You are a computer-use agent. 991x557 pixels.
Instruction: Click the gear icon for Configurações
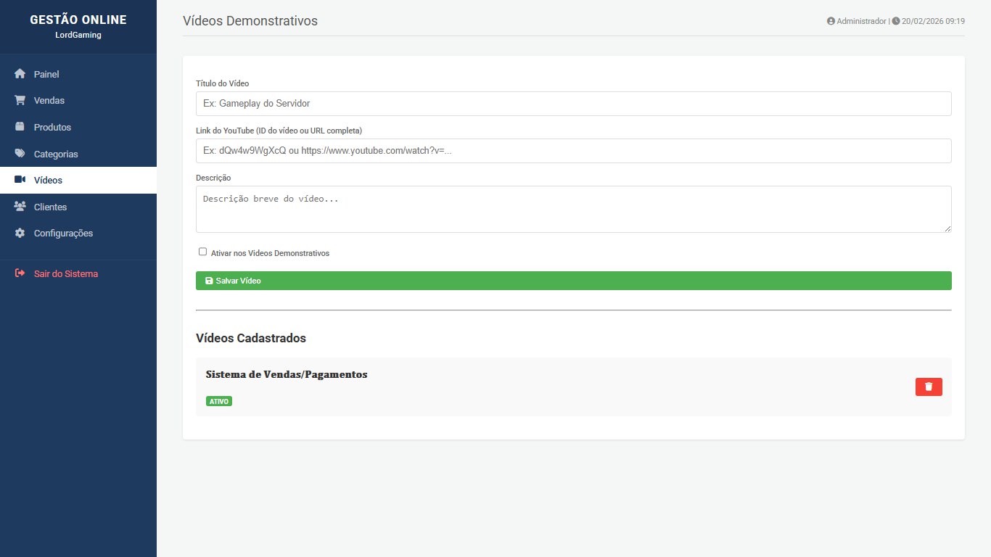20,234
